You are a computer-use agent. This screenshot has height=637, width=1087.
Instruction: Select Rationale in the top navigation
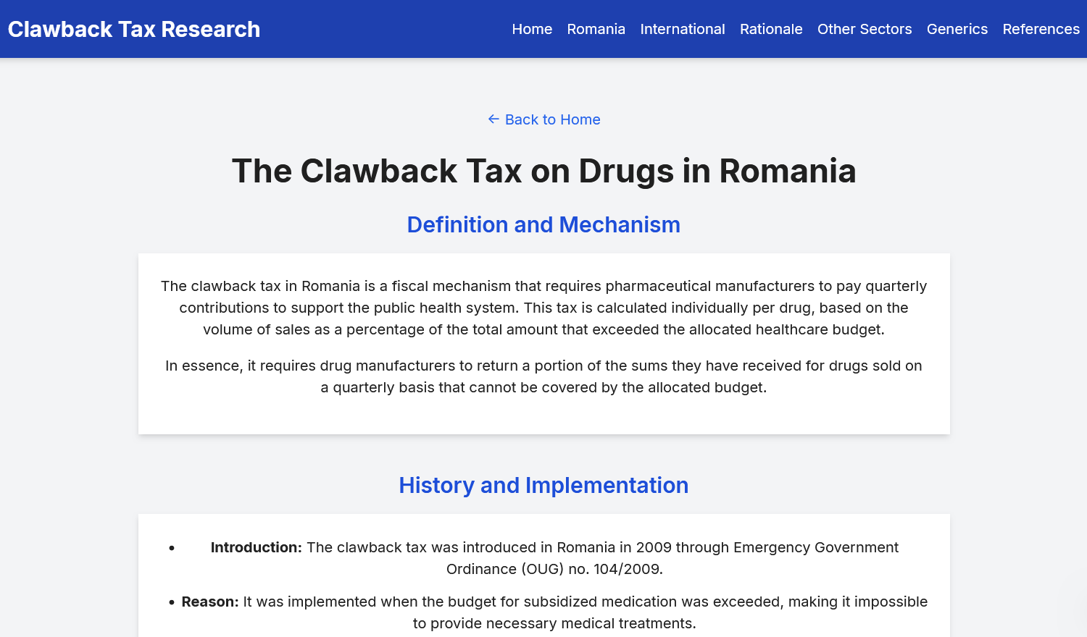click(771, 29)
